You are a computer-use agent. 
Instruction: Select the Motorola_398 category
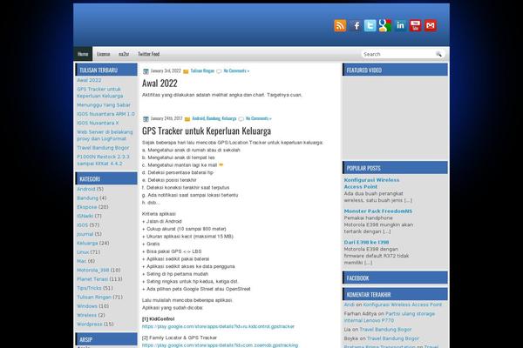[x=93, y=270]
